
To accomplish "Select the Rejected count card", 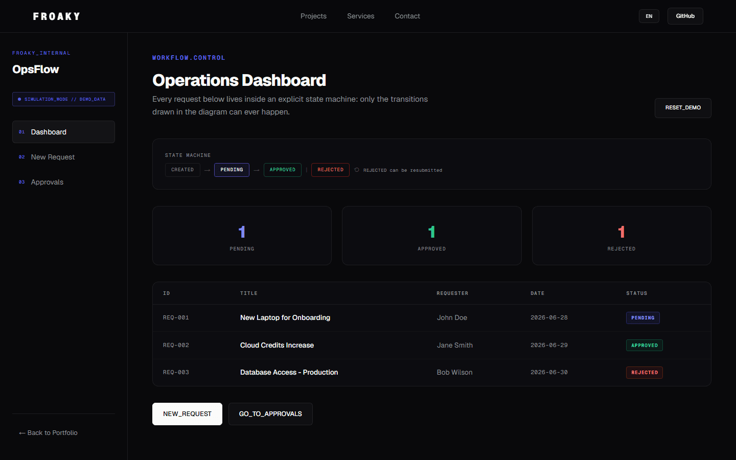I will (622, 236).
